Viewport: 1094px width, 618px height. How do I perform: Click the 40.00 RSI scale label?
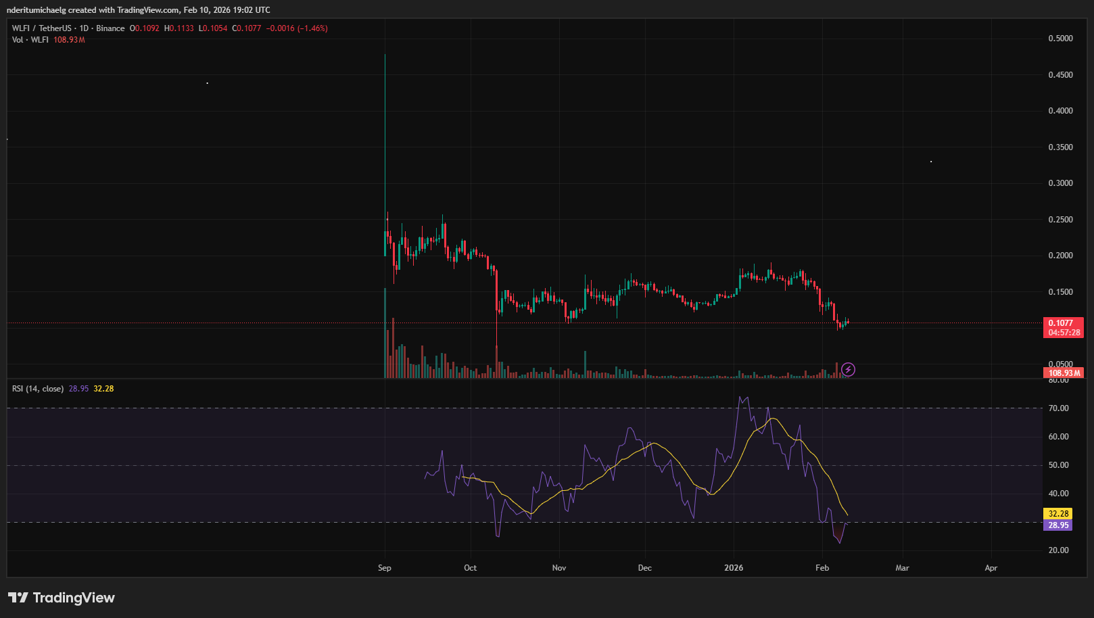click(1059, 494)
